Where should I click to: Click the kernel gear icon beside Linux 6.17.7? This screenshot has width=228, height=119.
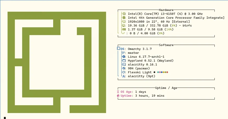(124, 57)
